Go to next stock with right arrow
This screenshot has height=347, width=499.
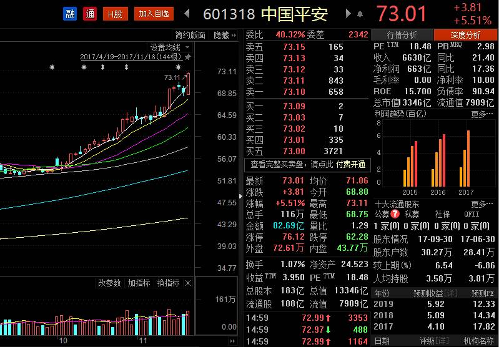(x=348, y=14)
